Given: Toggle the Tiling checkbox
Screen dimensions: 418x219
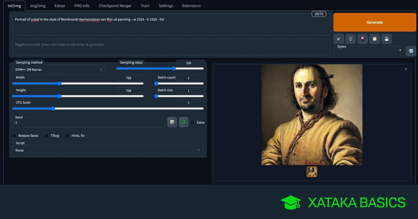Looking at the screenshot, I should pyautogui.click(x=46, y=136).
